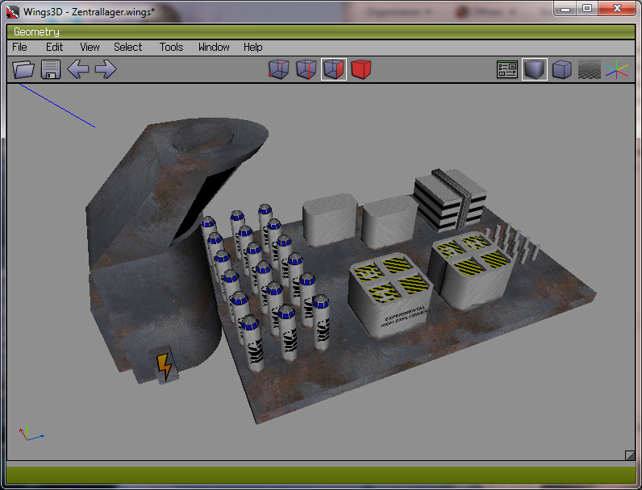Viewport: 642px width, 490px height.
Task: Toggle orthographic/perspective view cube
Action: pos(561,70)
